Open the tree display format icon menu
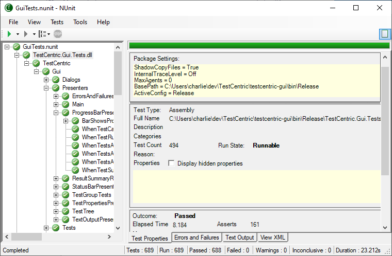The width and height of the screenshot is (392, 256). 43,34
